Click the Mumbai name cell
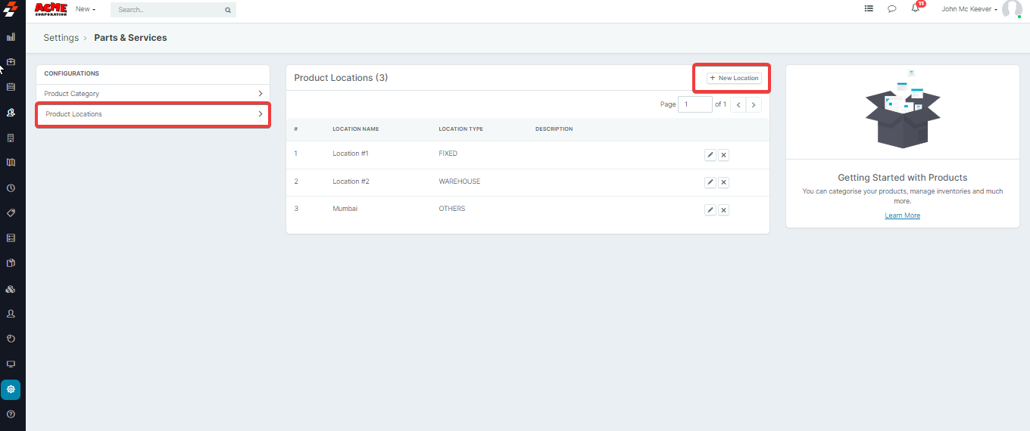 [x=345, y=209]
